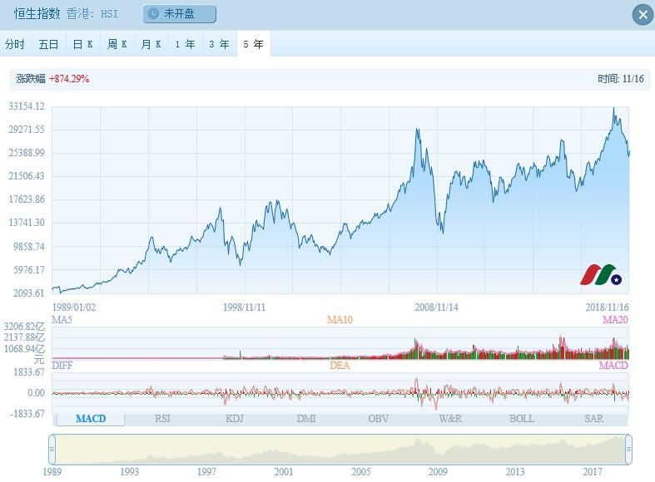Click the 3206.82亿 volume axis label
Screen dimensions: 655x482
click(x=24, y=327)
